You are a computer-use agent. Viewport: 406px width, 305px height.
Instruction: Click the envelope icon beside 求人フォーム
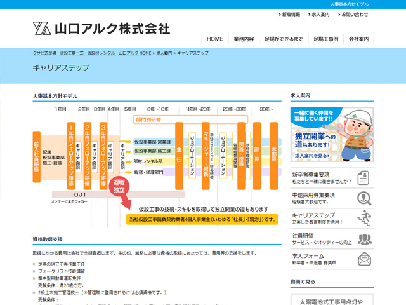coord(364,259)
